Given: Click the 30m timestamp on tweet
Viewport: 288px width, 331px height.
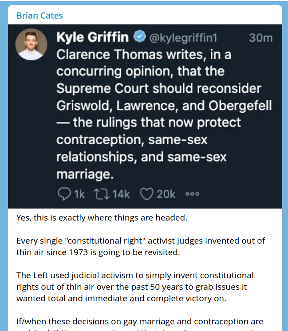Looking at the screenshot, I should [x=260, y=38].
